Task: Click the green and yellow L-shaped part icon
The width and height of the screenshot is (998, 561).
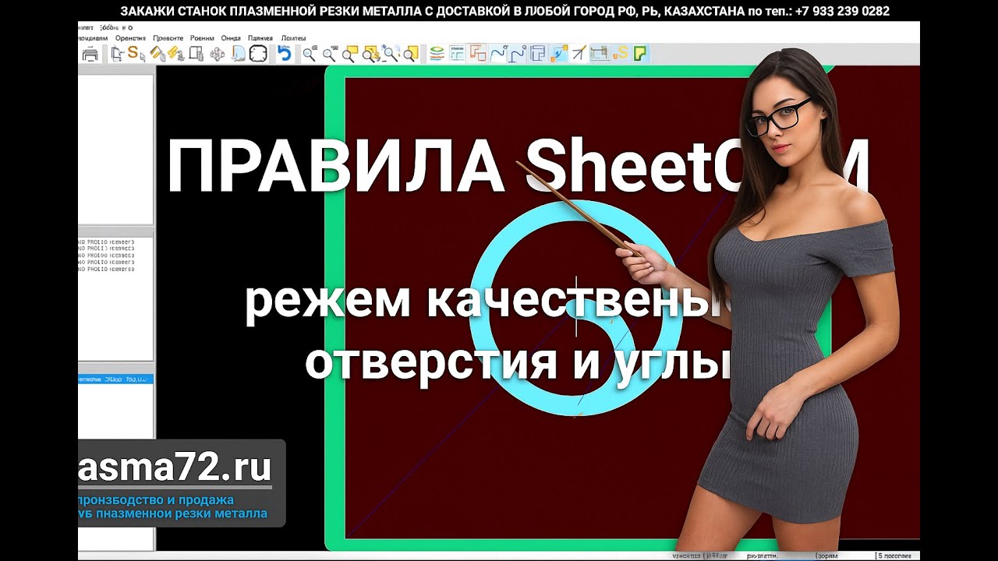Action: click(641, 54)
